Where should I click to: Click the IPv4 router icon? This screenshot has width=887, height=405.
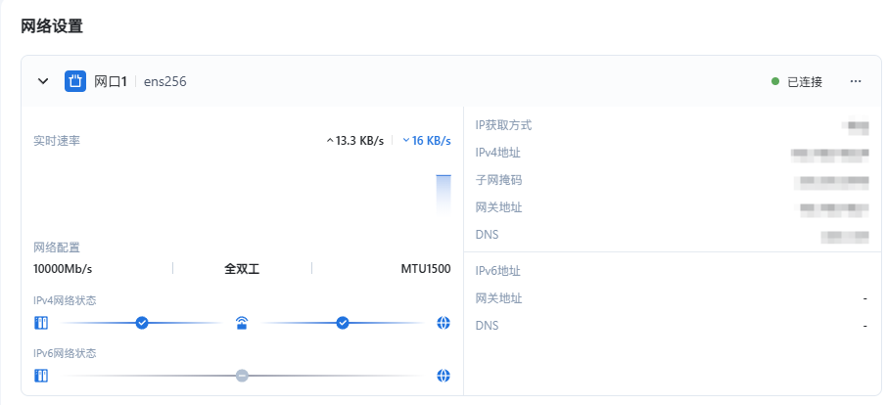pos(242,323)
